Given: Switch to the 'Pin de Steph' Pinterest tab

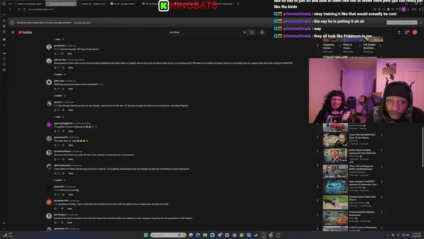Looking at the screenshot, I should (x=151, y=4).
